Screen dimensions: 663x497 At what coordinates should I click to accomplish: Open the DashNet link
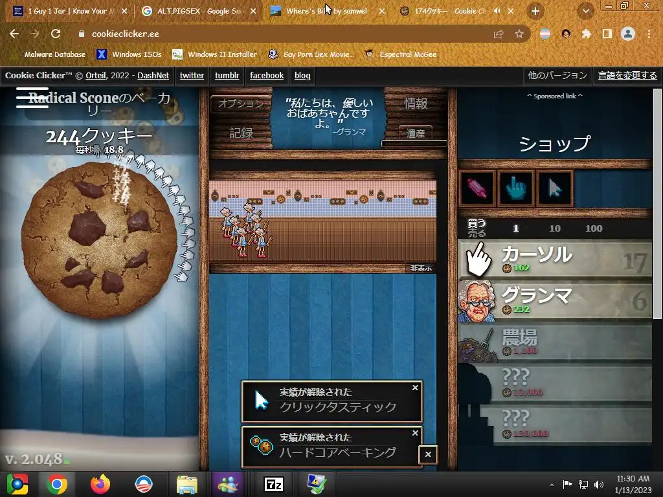153,76
